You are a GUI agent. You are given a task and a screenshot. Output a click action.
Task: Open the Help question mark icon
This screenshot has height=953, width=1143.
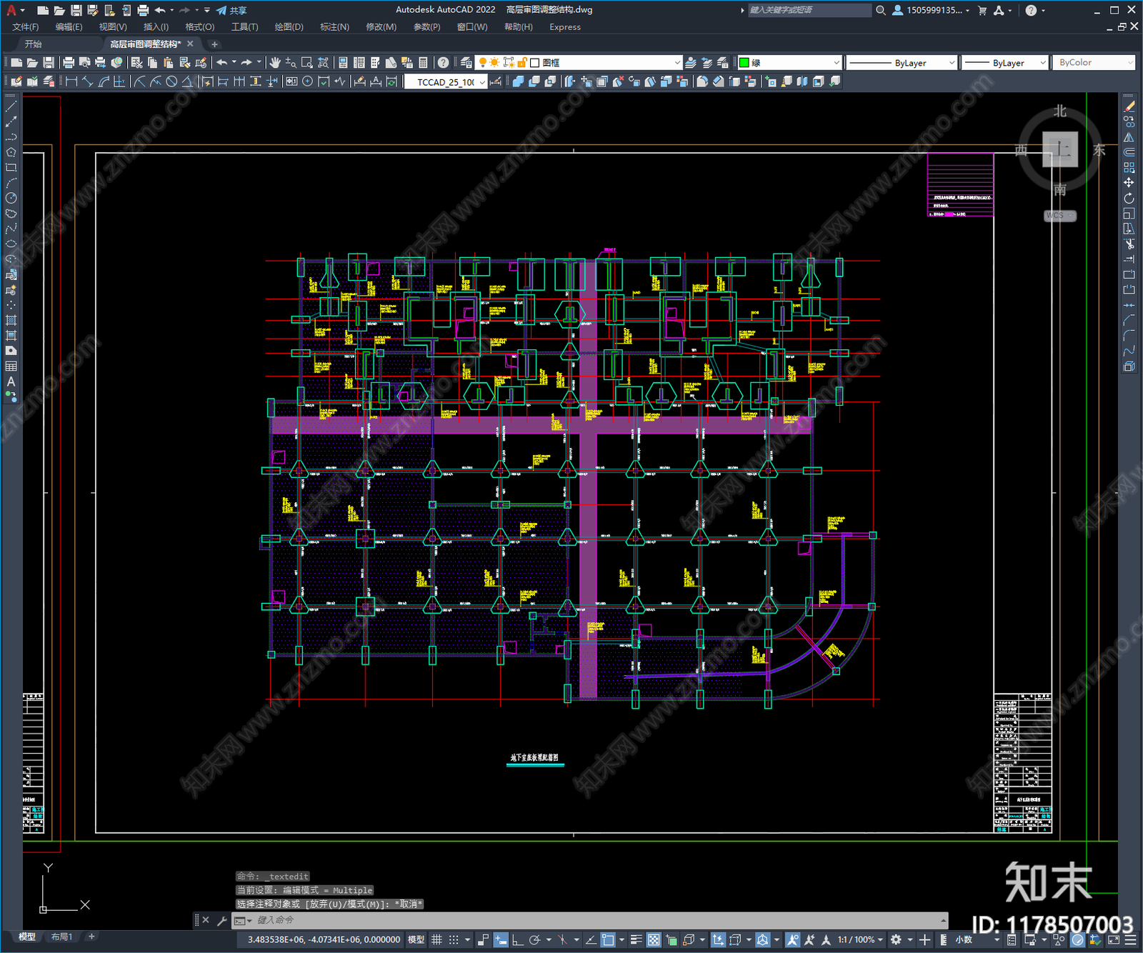click(x=444, y=63)
